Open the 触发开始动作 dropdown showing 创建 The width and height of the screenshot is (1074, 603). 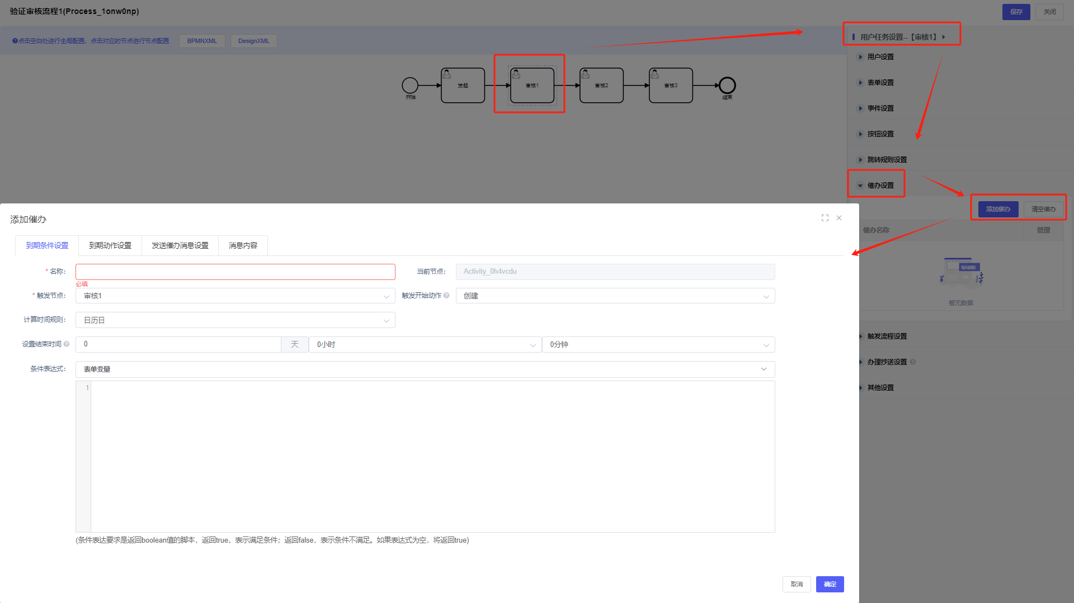615,296
